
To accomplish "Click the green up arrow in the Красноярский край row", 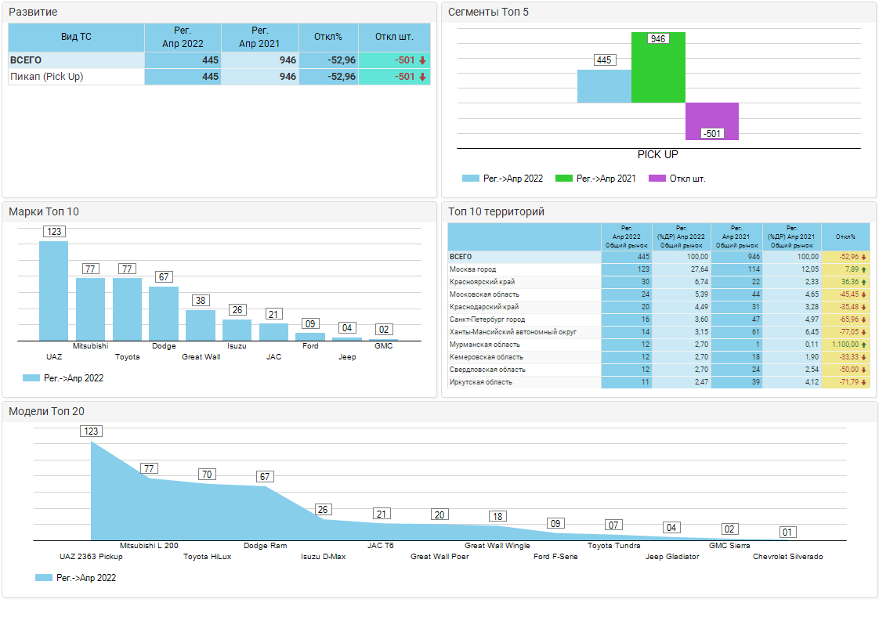I will 863,282.
